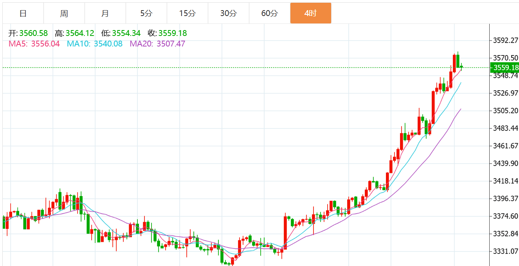Click the 收 closing price 3559.18 readout

[167, 34]
